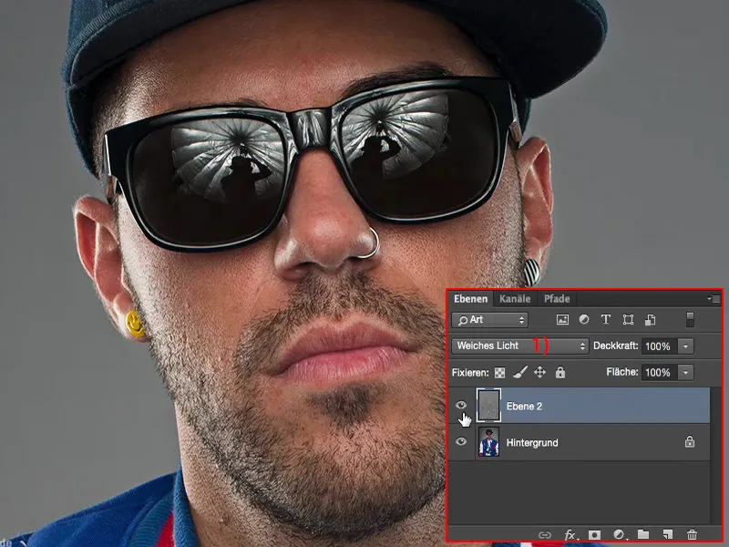This screenshot has height=547, width=729.
Task: Click the Deckkraft label
Action: tap(616, 346)
